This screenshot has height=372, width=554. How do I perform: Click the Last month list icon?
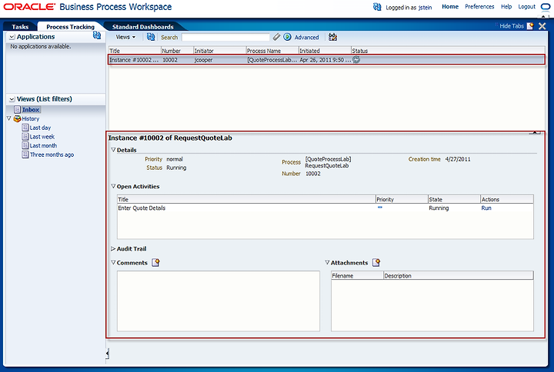[x=25, y=145]
